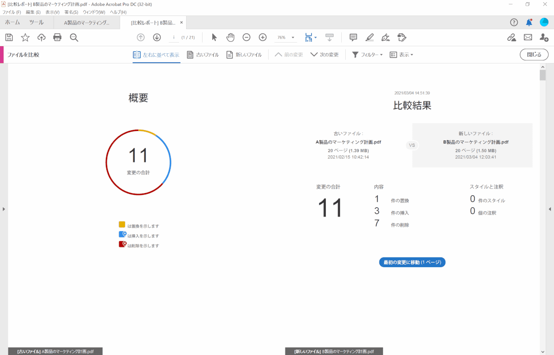Click the share link icon
554x355 pixels.
511,37
